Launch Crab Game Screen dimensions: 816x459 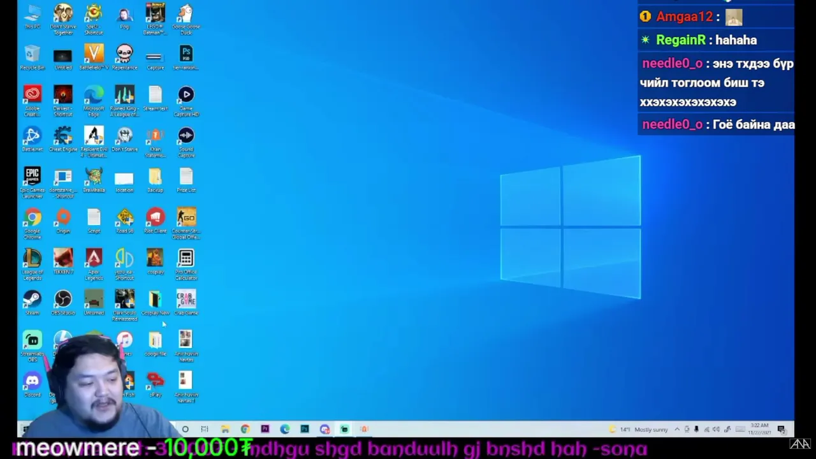pyautogui.click(x=186, y=302)
